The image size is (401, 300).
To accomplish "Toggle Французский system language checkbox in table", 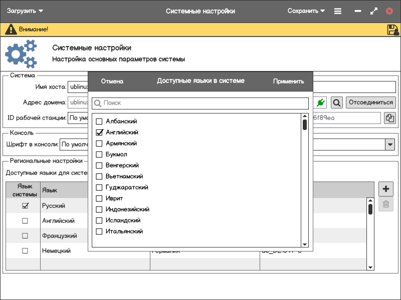I will pyautogui.click(x=25, y=235).
